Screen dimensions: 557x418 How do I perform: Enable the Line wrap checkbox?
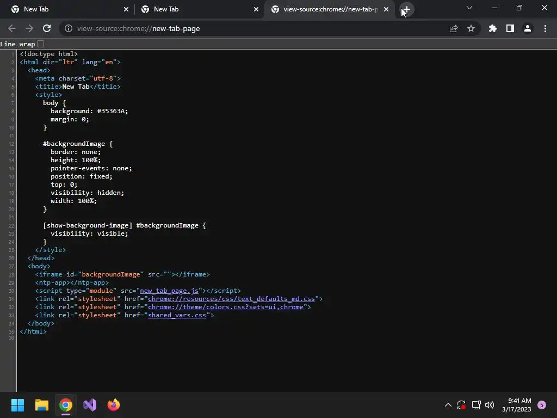click(x=40, y=44)
